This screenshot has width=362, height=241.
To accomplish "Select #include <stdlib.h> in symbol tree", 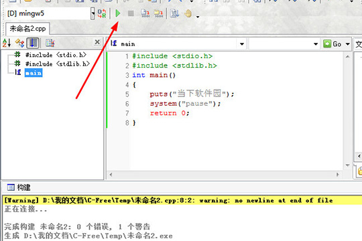I will (58, 64).
